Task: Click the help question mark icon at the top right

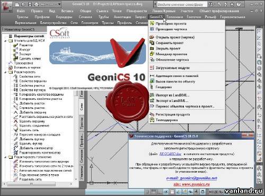Action: tap(238, 4)
